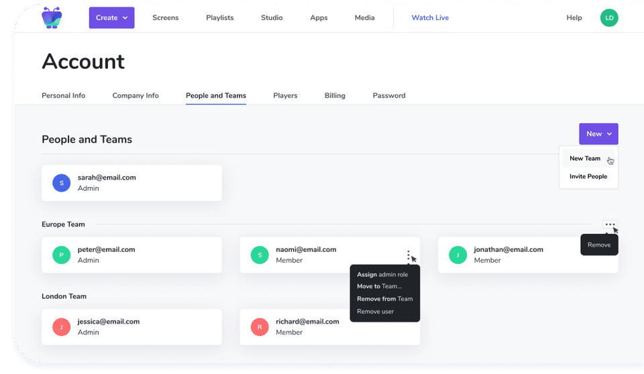Open the Help link

click(574, 17)
